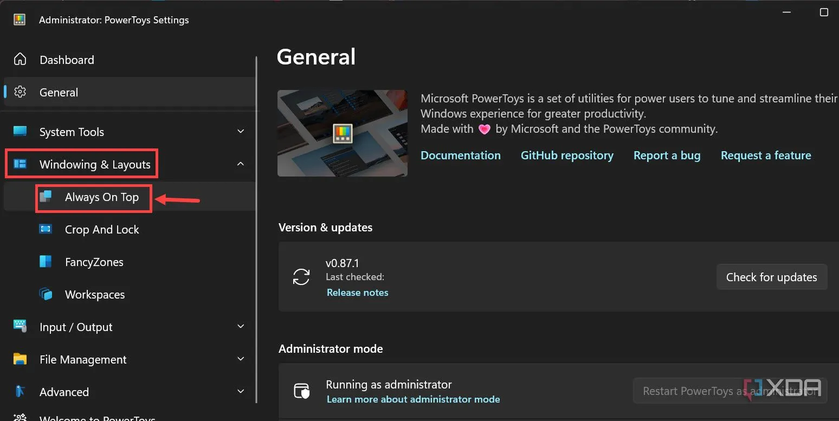This screenshot has width=839, height=421.
Task: Select the File Management category label
Action: [83, 359]
